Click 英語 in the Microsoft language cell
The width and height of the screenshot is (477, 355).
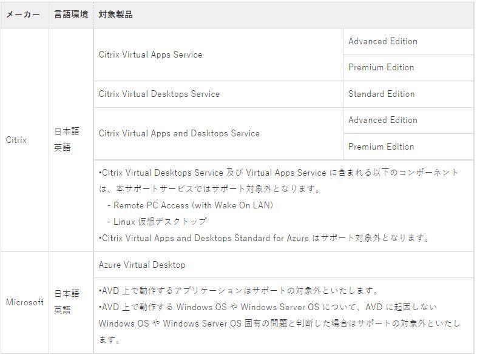(63, 310)
